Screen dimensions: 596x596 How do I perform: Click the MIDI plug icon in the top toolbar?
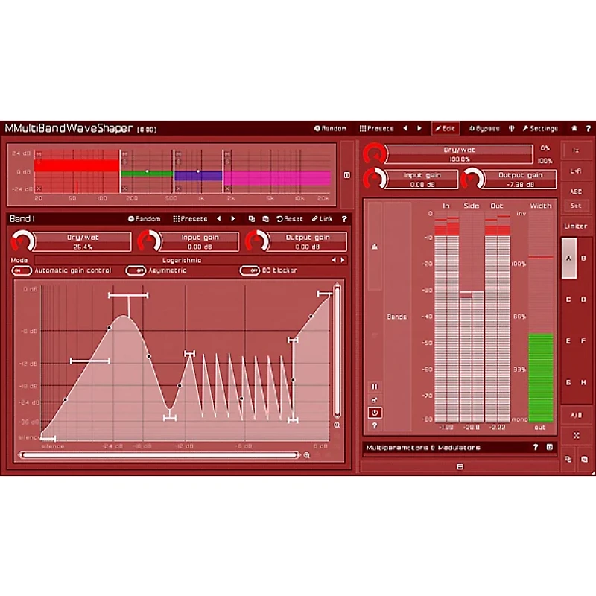coord(511,127)
